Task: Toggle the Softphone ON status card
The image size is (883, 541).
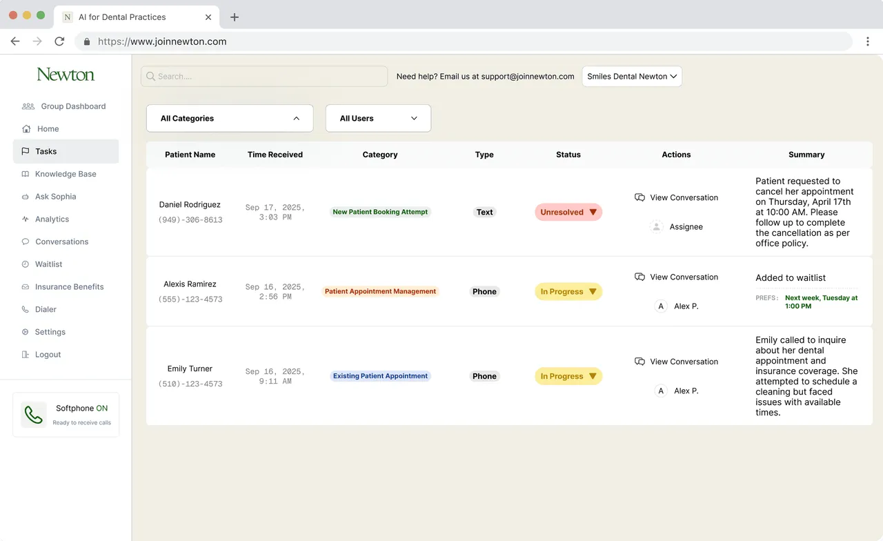Action: click(x=66, y=415)
